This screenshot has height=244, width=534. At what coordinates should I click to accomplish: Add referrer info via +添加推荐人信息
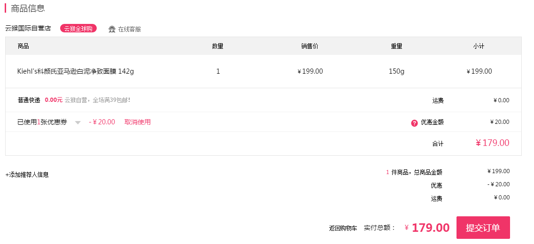(x=27, y=175)
